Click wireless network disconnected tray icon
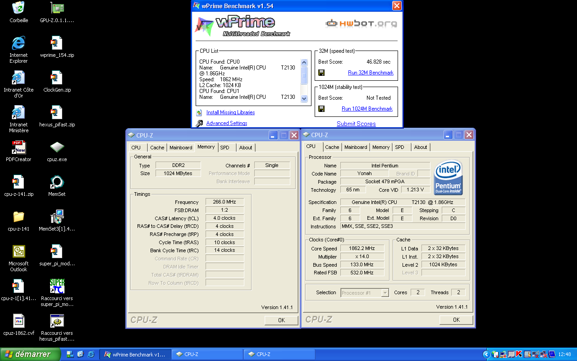The image size is (577, 361). pyautogui.click(x=536, y=354)
